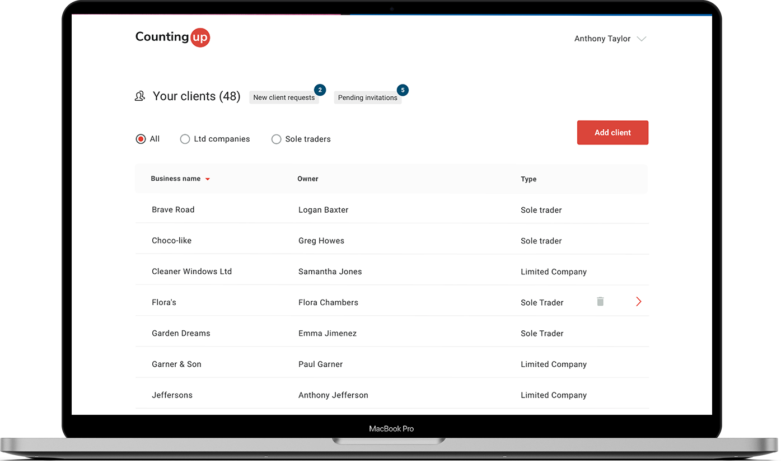Click the Owner column header
The width and height of the screenshot is (781, 463).
(x=307, y=179)
